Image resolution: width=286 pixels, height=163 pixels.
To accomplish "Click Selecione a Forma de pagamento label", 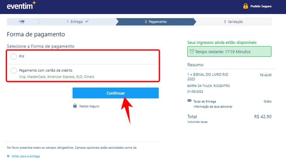I will point(41,46).
